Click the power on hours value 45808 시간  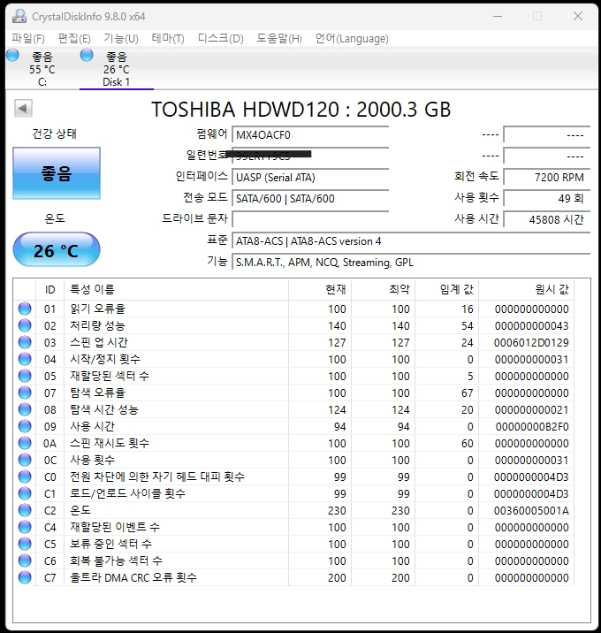pyautogui.click(x=546, y=219)
